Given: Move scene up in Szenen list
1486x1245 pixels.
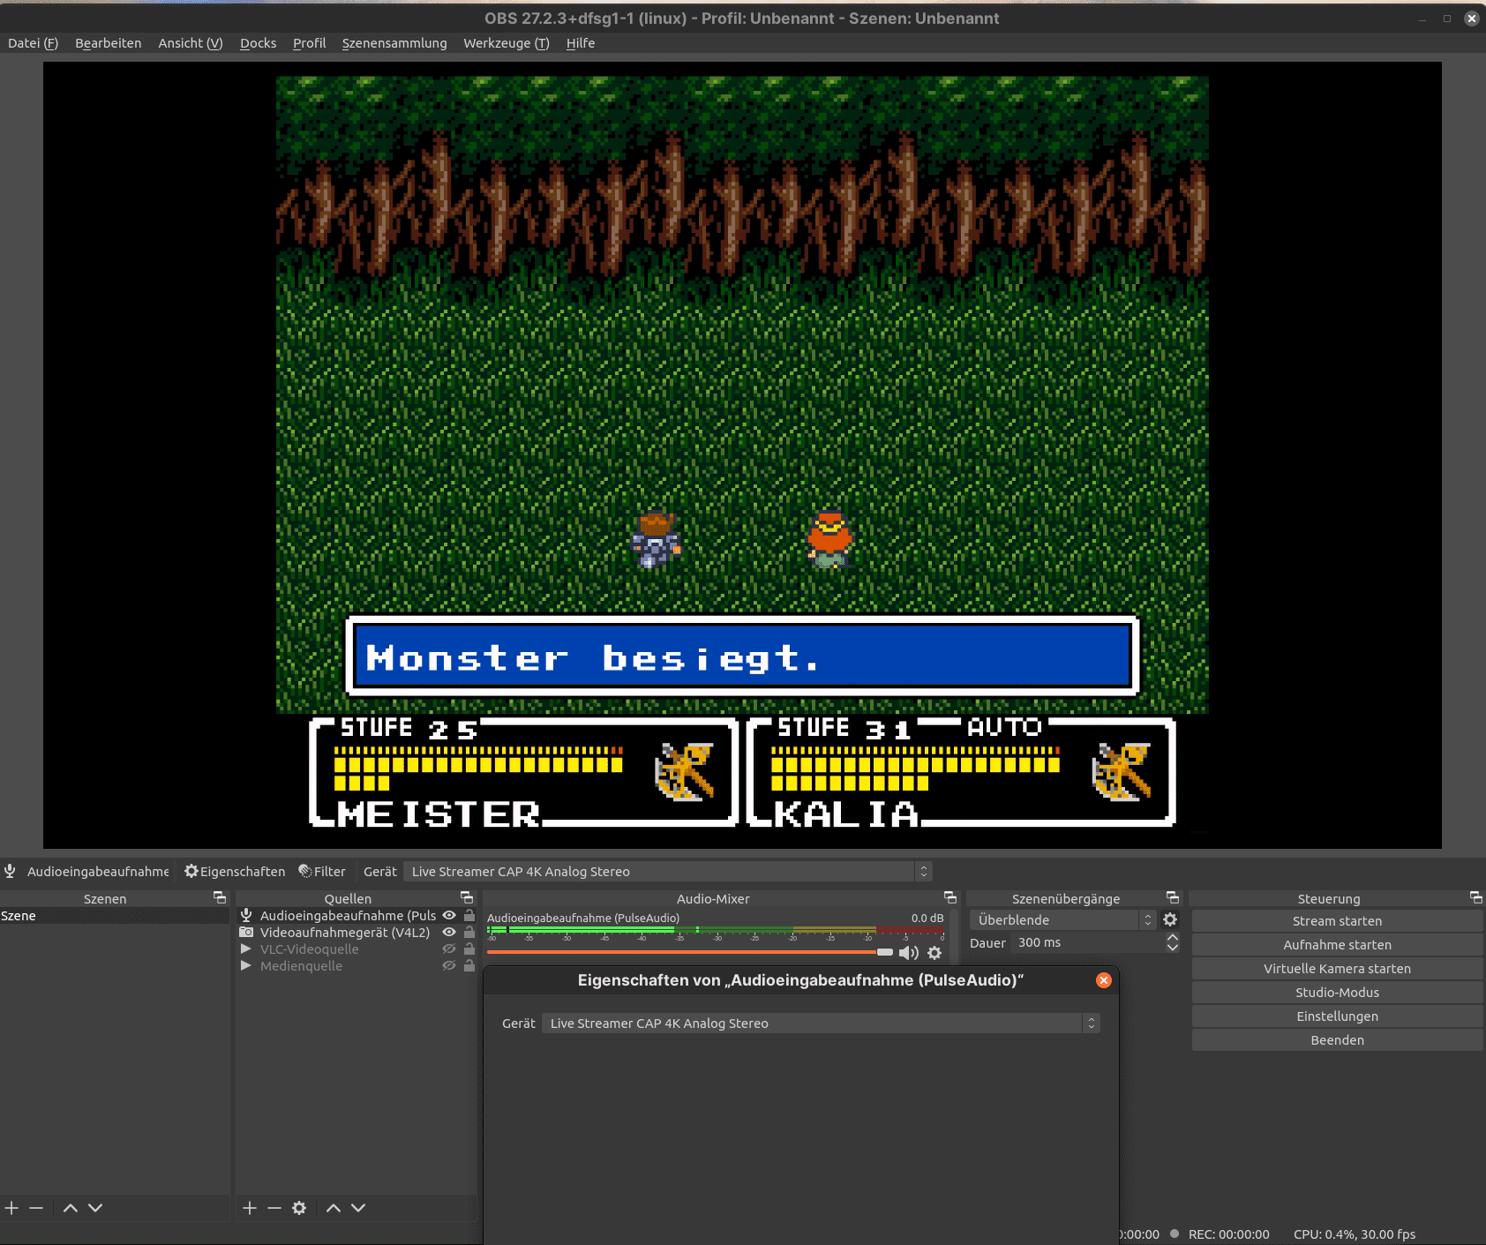Looking at the screenshot, I should click(71, 1208).
